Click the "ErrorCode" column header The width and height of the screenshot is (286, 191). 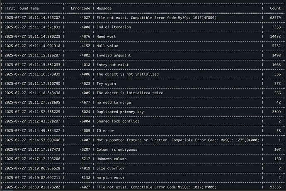(80, 8)
